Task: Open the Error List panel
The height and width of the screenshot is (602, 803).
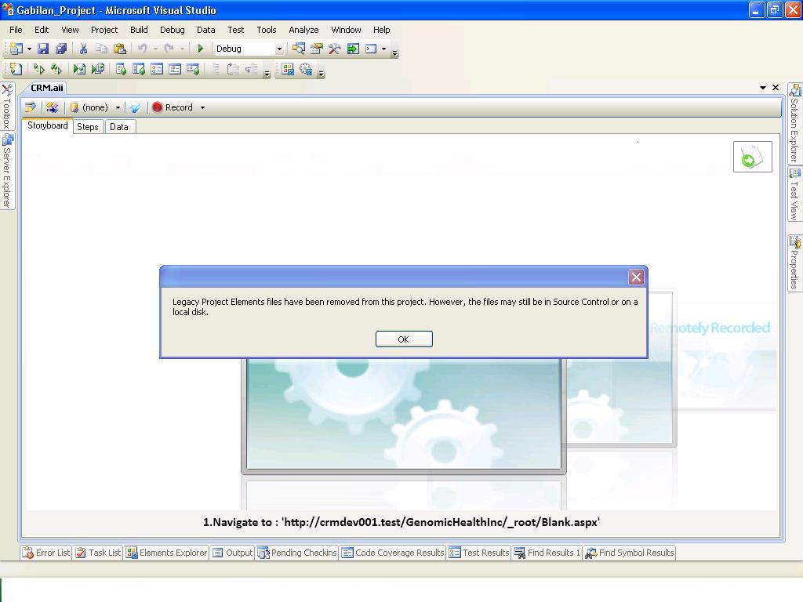Action: 46,553
